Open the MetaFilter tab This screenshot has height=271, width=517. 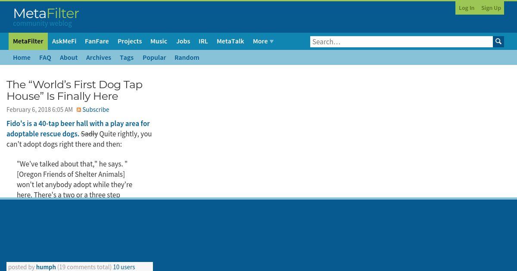click(28, 41)
